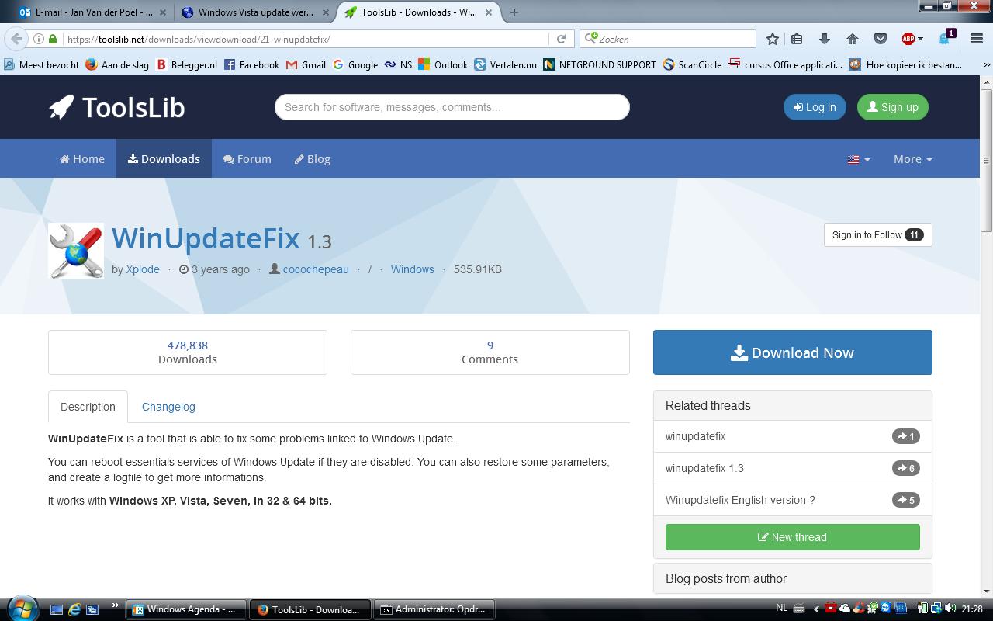Click Show Desktop quick launch icon
The height and width of the screenshot is (621, 993).
[x=56, y=609]
